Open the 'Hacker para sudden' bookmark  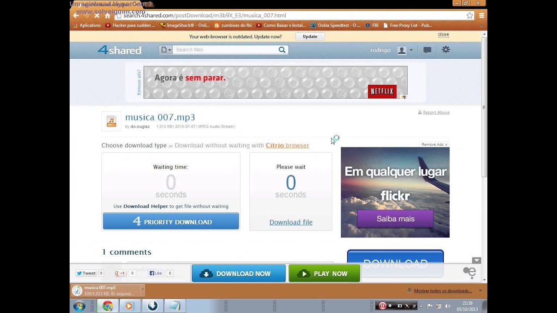coord(130,25)
